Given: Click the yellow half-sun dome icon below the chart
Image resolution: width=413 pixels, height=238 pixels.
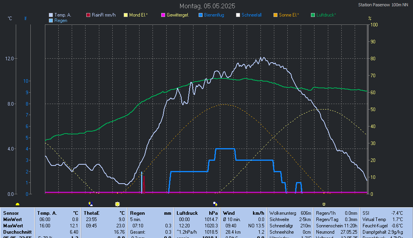Looking at the screenshot, I should [x=17, y=204].
